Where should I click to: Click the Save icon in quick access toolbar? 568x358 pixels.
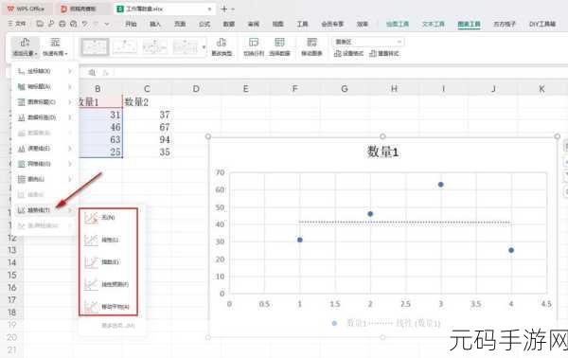(40, 24)
